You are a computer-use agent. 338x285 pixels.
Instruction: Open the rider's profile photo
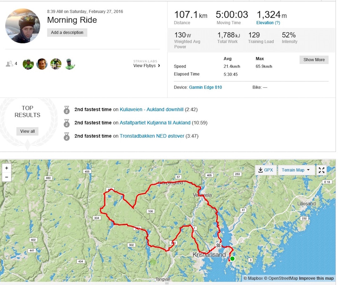(x=23, y=26)
